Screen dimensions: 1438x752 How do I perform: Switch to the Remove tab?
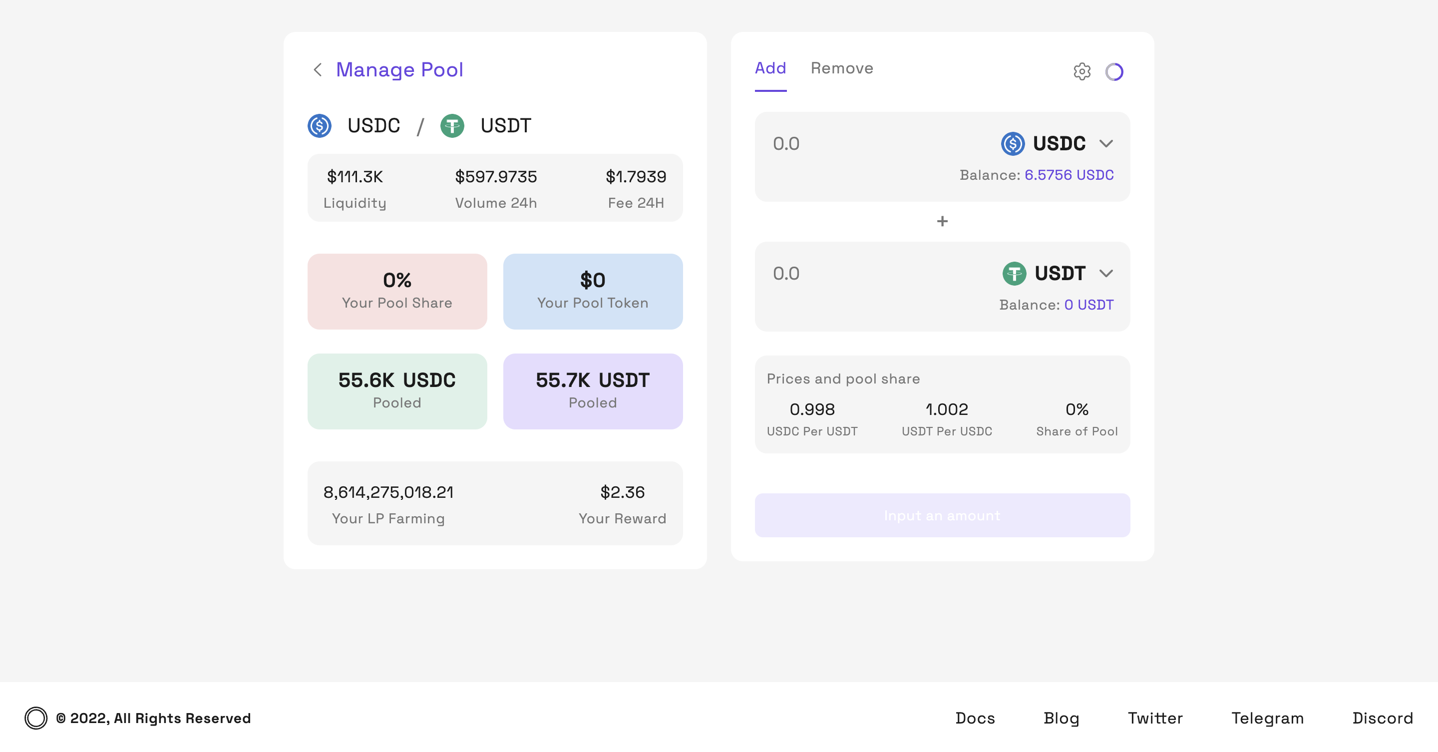click(842, 69)
